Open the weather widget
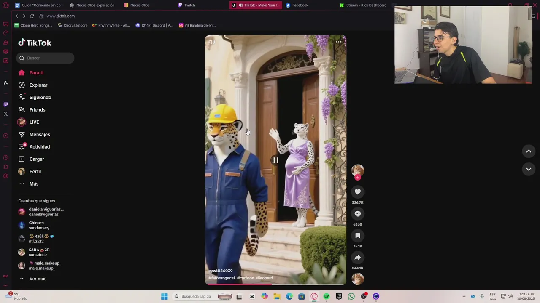 pyautogui.click(x=17, y=296)
